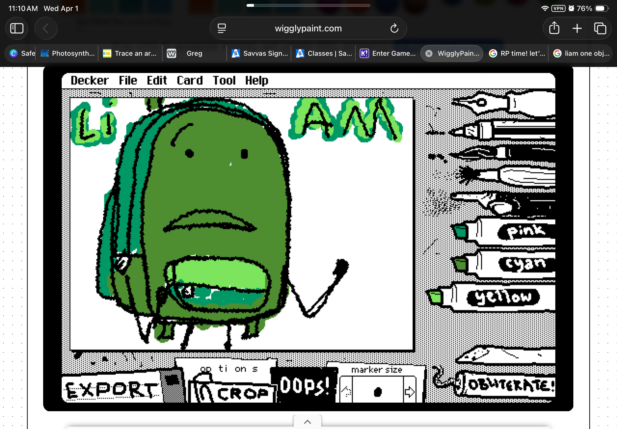Expand the bottom chevron drawer handle
This screenshot has width=617, height=429.
[307, 421]
